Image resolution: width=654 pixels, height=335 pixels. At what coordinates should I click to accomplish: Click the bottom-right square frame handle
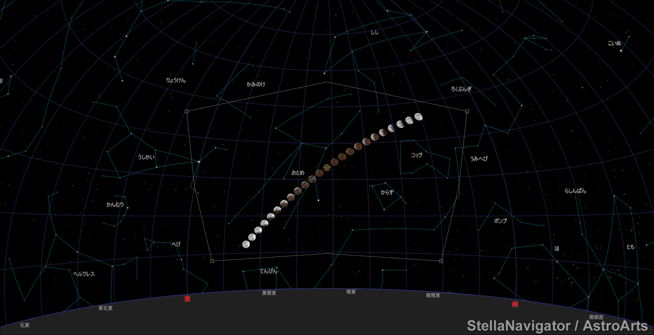click(x=441, y=261)
